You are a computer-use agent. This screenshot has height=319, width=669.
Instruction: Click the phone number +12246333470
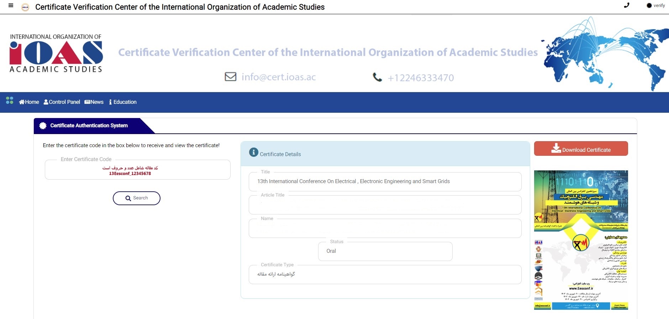pos(421,78)
